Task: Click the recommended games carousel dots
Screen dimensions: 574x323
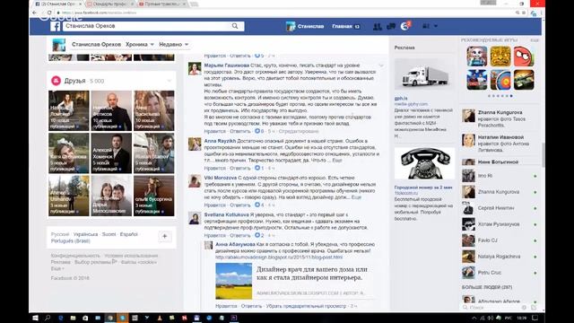Action: pyautogui.click(x=500, y=96)
